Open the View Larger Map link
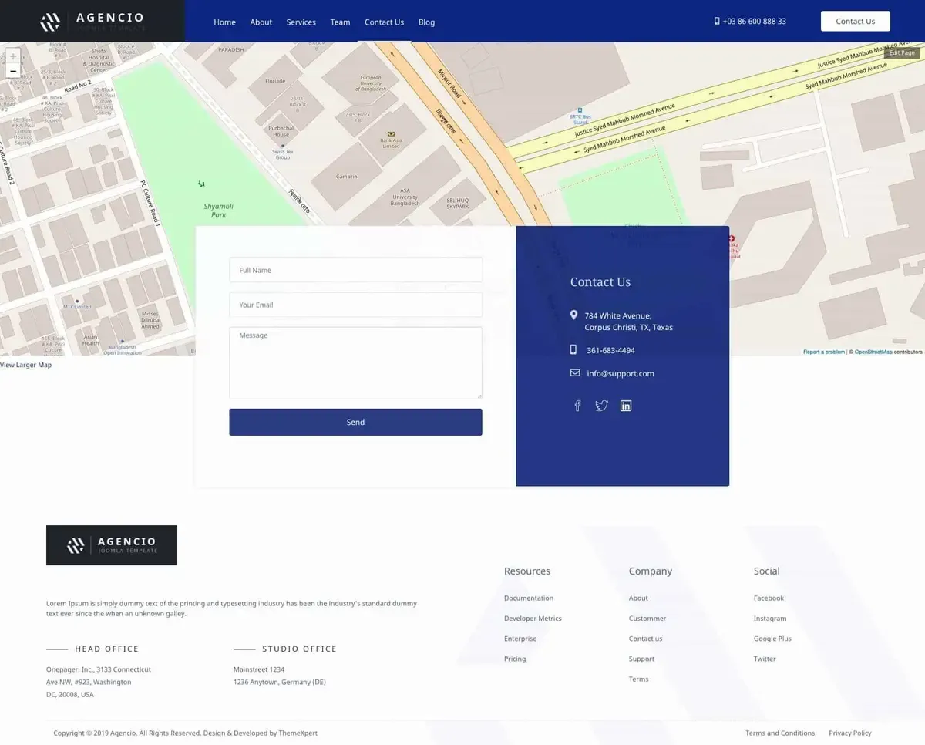925x745 pixels. (x=26, y=365)
